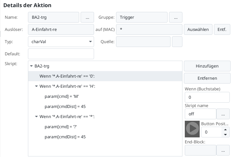The image size is (233, 160).
Task: Open the Typ charVal dropdown
Action: tap(61, 42)
